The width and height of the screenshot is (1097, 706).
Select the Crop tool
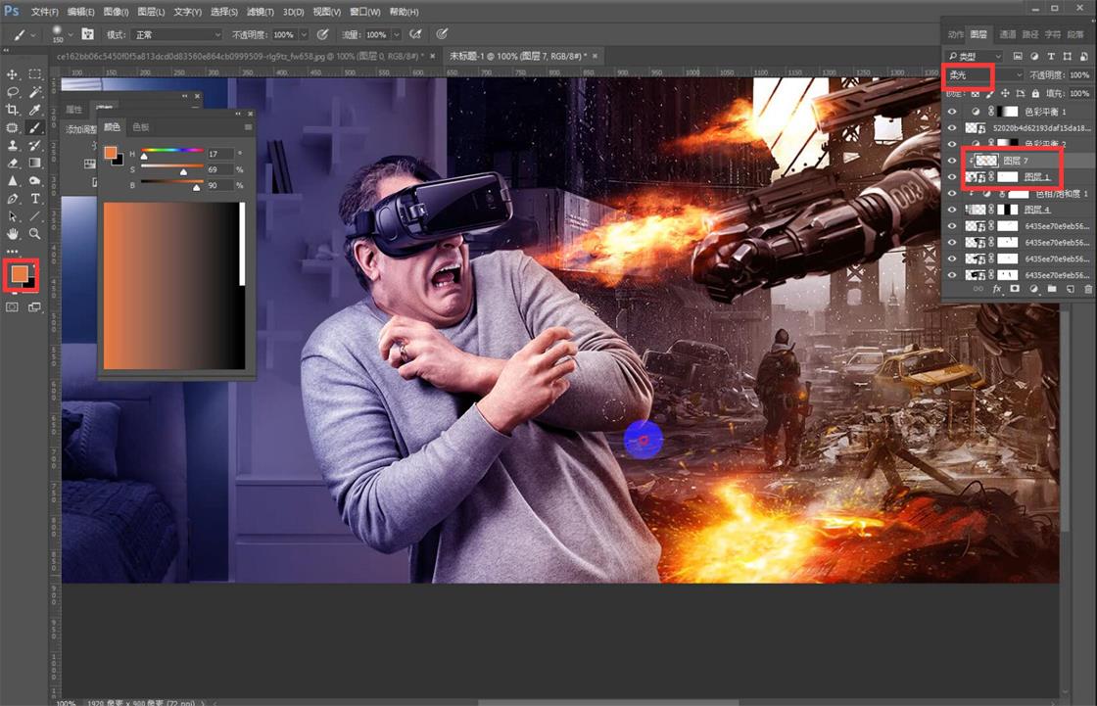(13, 108)
